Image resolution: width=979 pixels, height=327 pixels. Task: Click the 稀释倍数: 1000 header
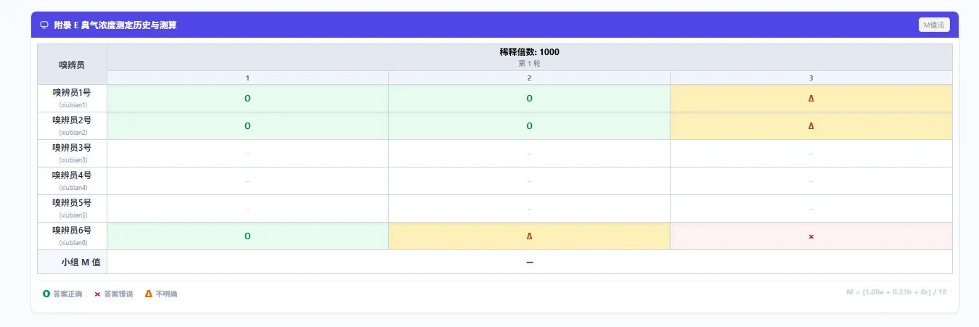pos(529,52)
